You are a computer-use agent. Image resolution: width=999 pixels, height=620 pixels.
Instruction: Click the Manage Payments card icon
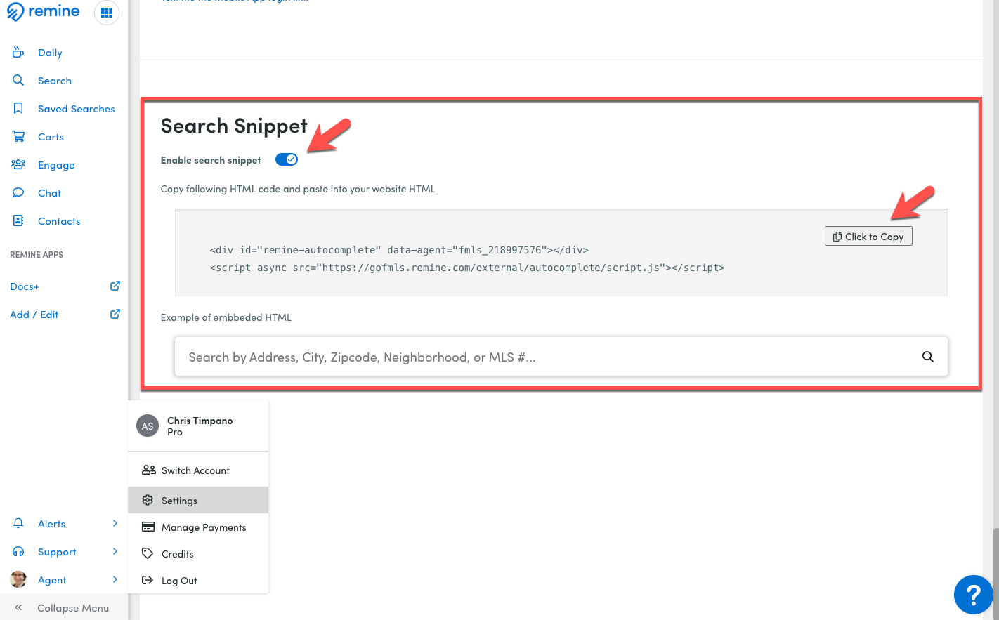tap(148, 527)
